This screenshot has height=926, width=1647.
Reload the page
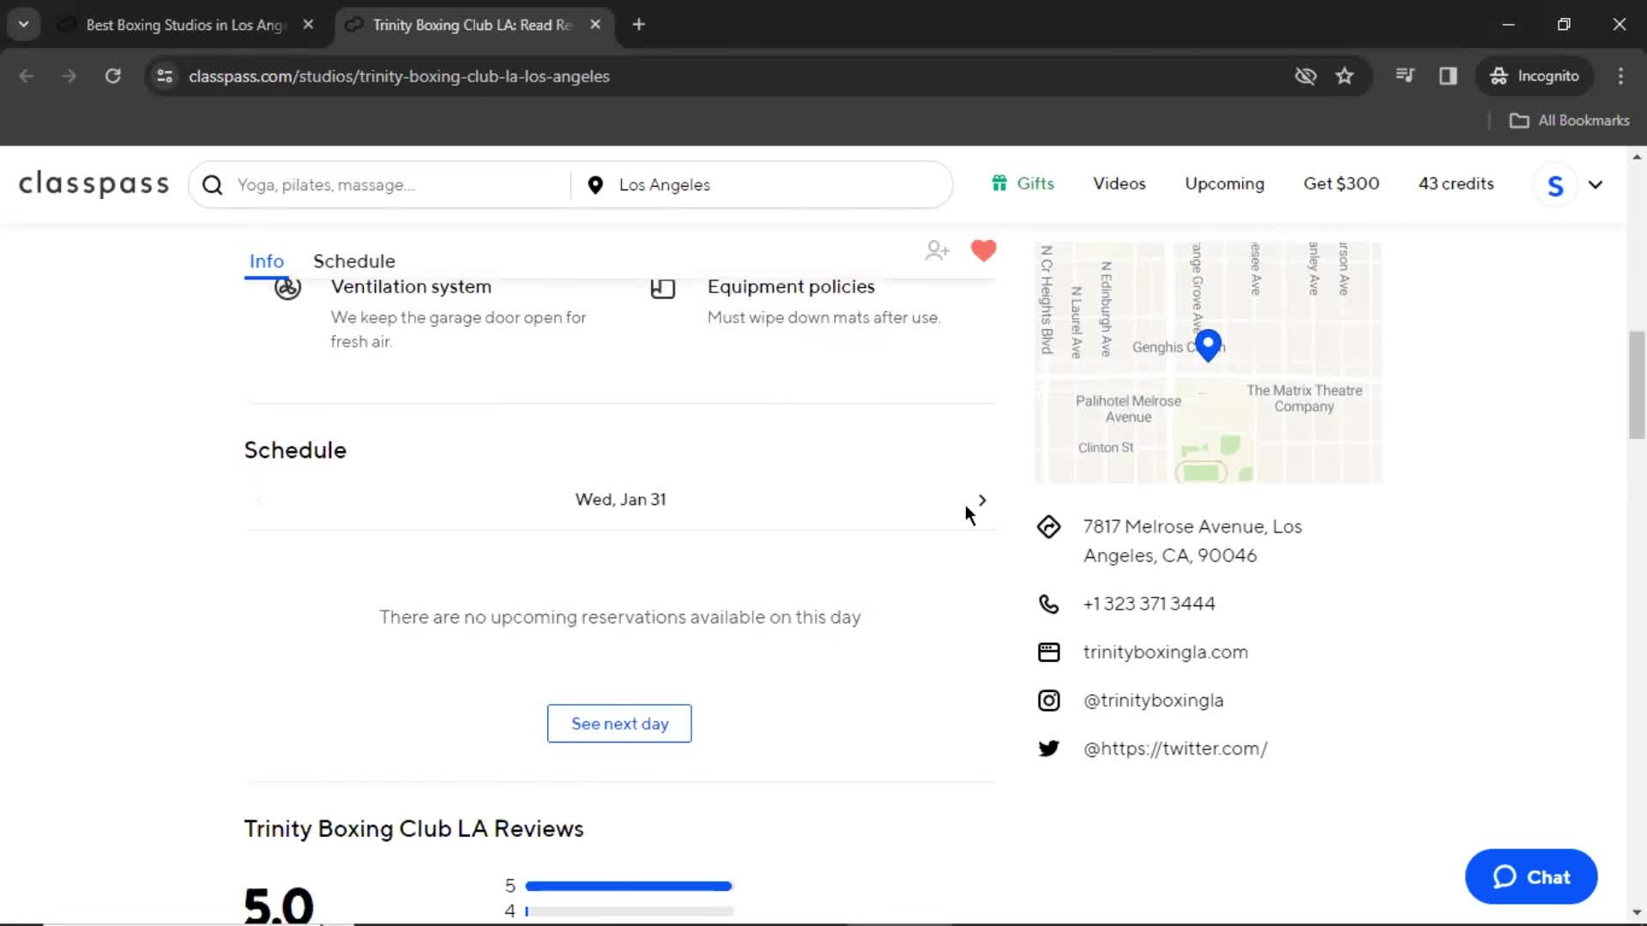coord(112,76)
